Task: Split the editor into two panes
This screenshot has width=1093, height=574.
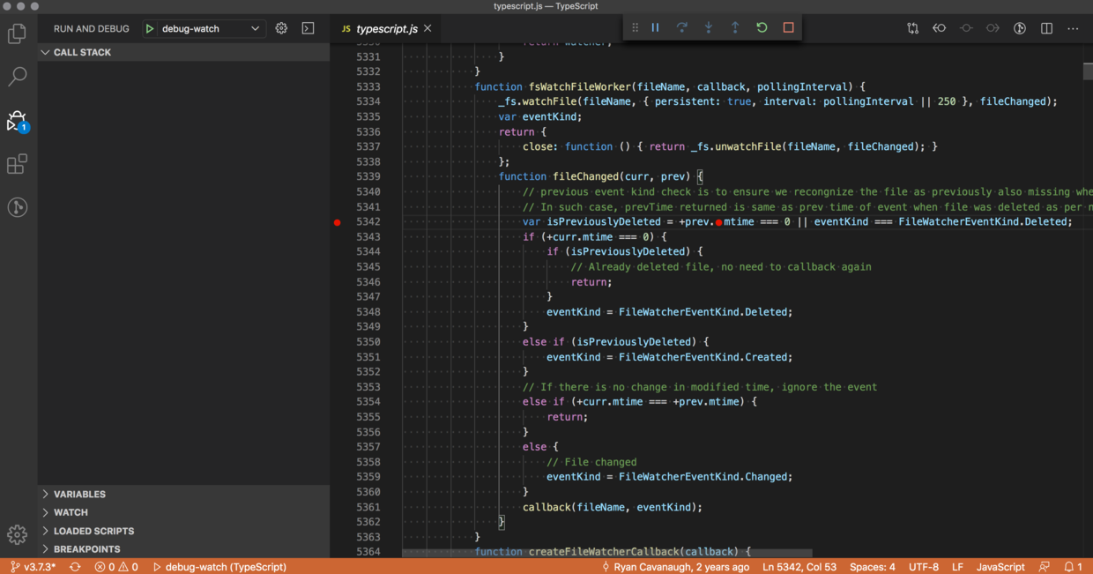Action: pos(1045,27)
